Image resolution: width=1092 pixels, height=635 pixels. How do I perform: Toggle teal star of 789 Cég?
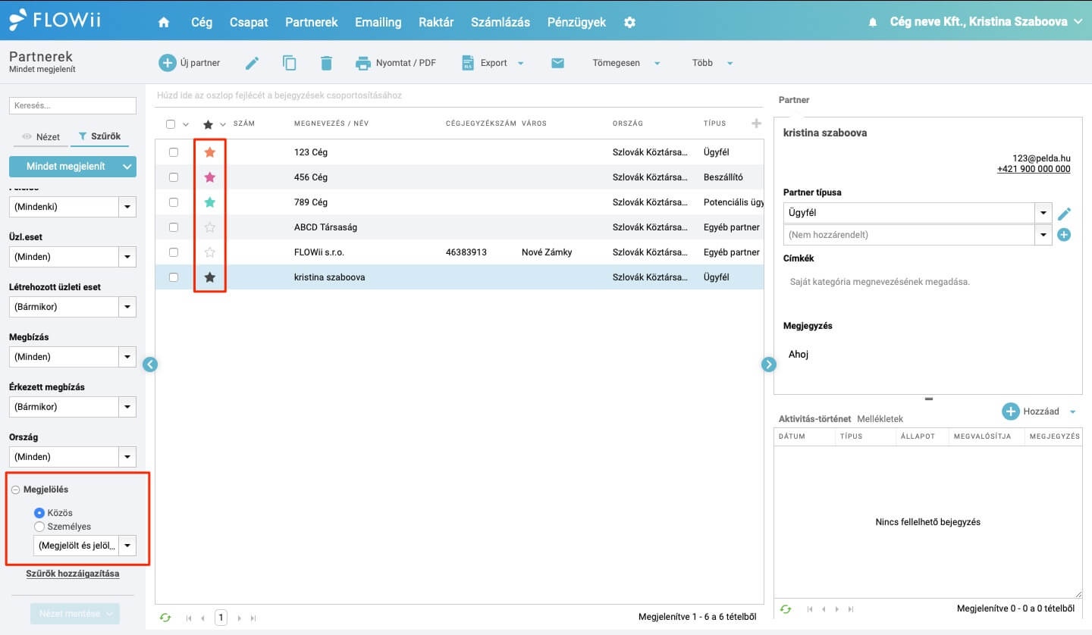point(210,202)
